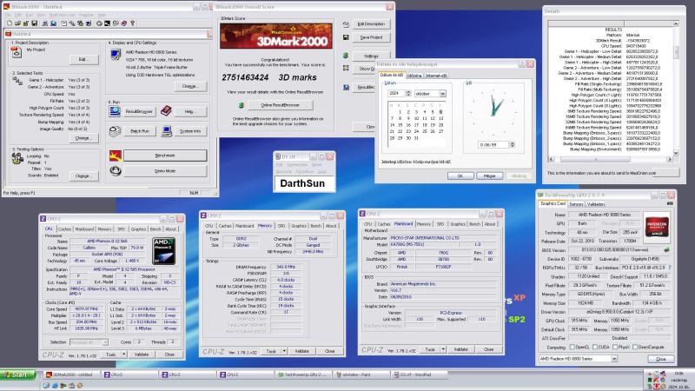Screen dimensions: 695x391
Task: Click the Demo Mode button
Action: point(165,170)
